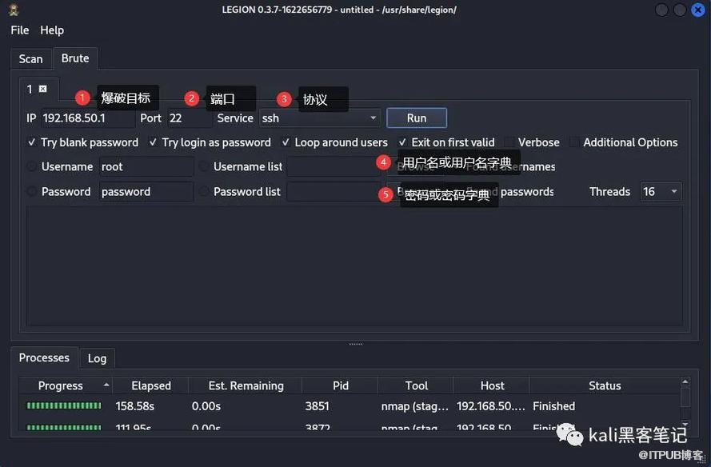This screenshot has width=711, height=467.
Task: Click the Legion app icon in title bar
Action: pos(14,10)
